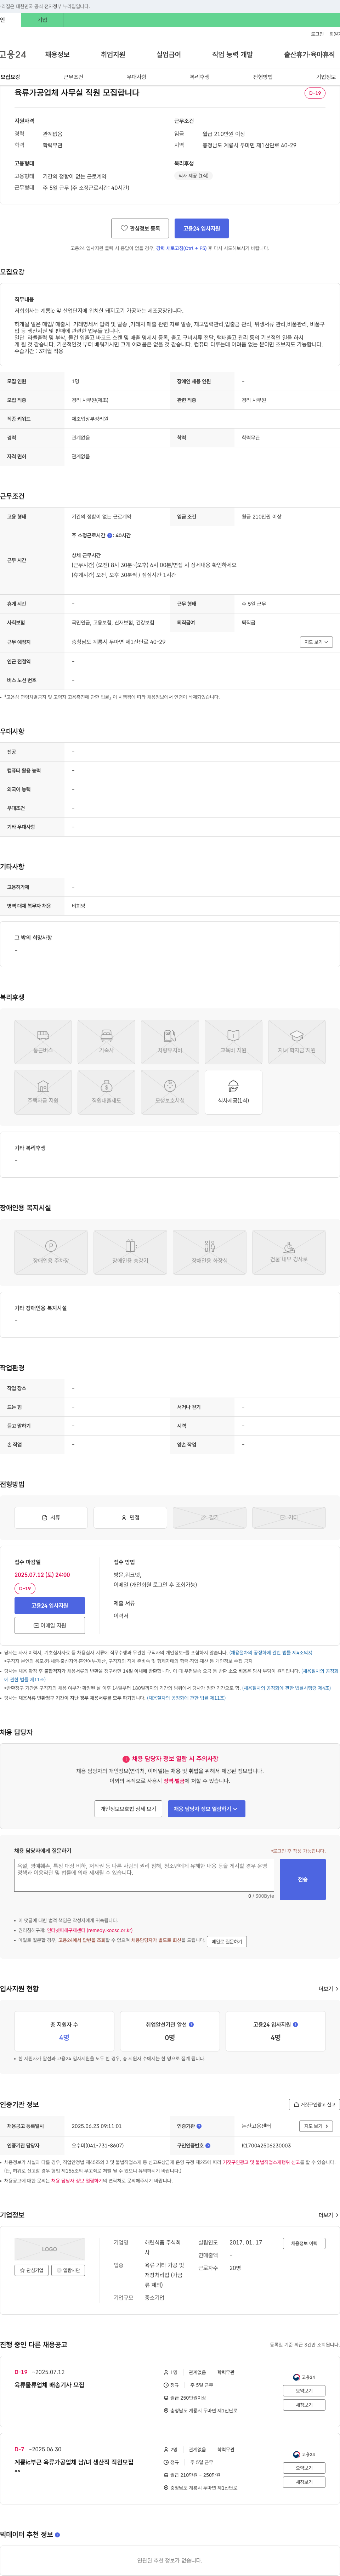
Task: Click the 장애인용 승강기 icon
Action: coord(130,1252)
